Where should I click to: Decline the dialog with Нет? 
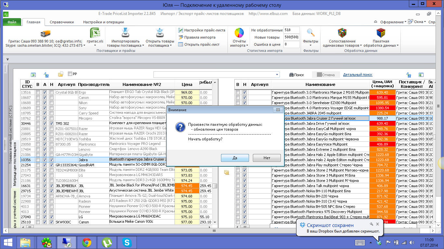(267, 158)
